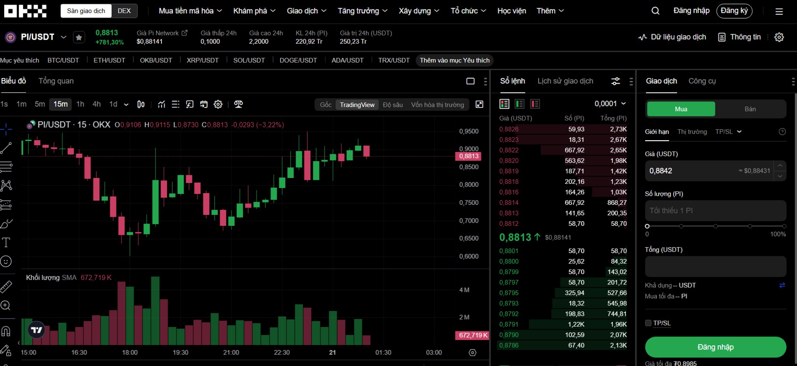
Task: Select Thị trường order tab
Action: [x=692, y=132]
